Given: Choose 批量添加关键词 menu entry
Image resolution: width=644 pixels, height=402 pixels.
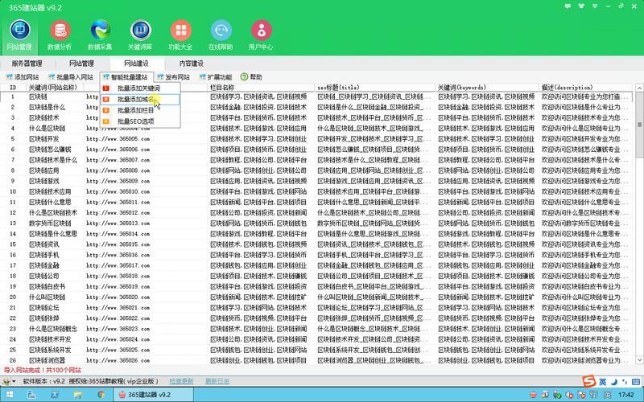Looking at the screenshot, I should tap(139, 88).
